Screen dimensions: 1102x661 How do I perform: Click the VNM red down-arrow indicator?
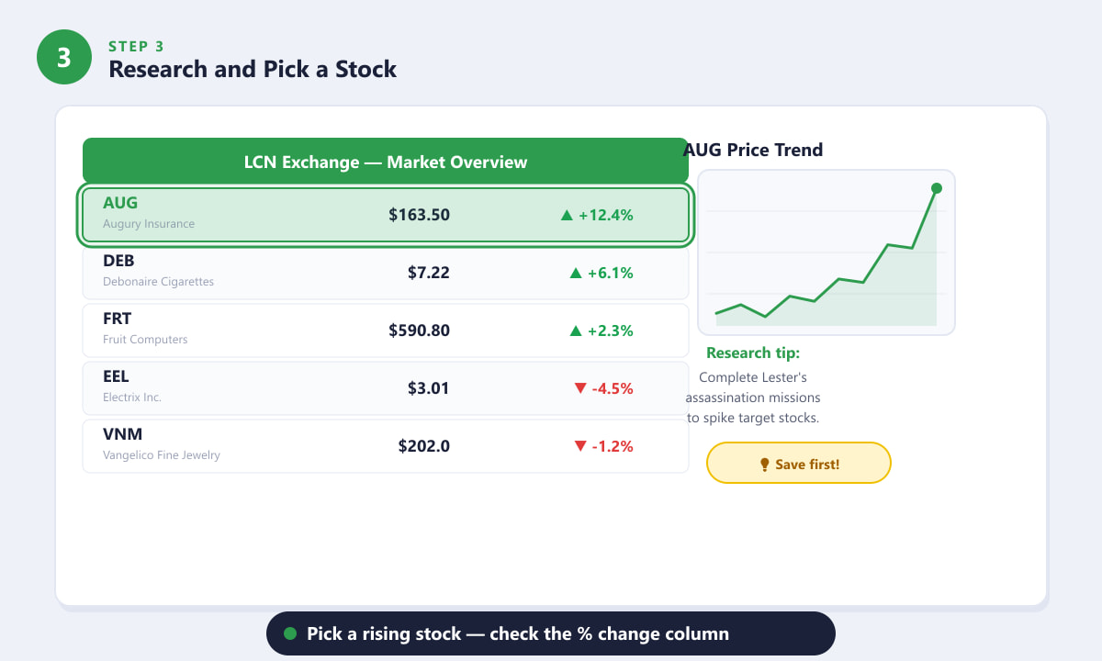[x=579, y=446]
